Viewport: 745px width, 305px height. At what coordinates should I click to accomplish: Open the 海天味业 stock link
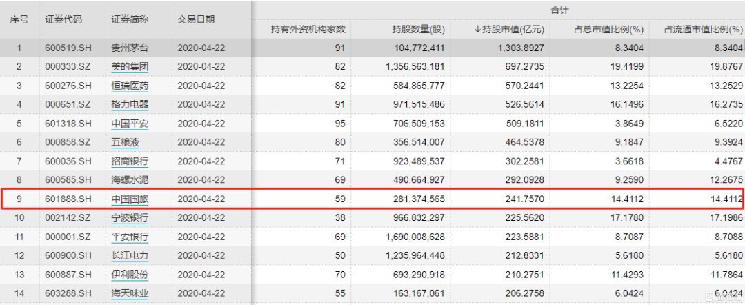pyautogui.click(x=130, y=294)
